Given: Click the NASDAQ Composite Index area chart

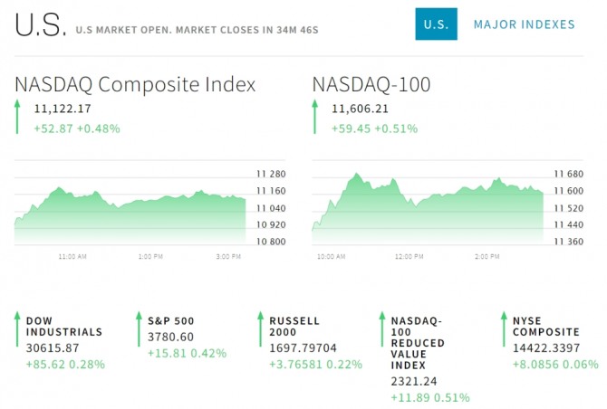Looking at the screenshot, I should (x=130, y=208).
